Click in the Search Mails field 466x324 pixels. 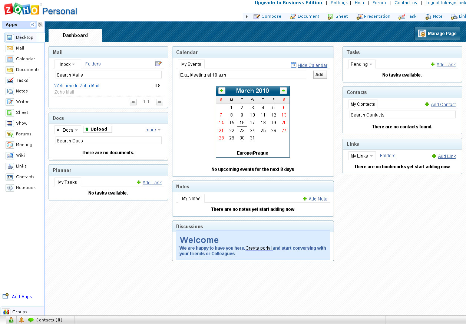[109, 75]
